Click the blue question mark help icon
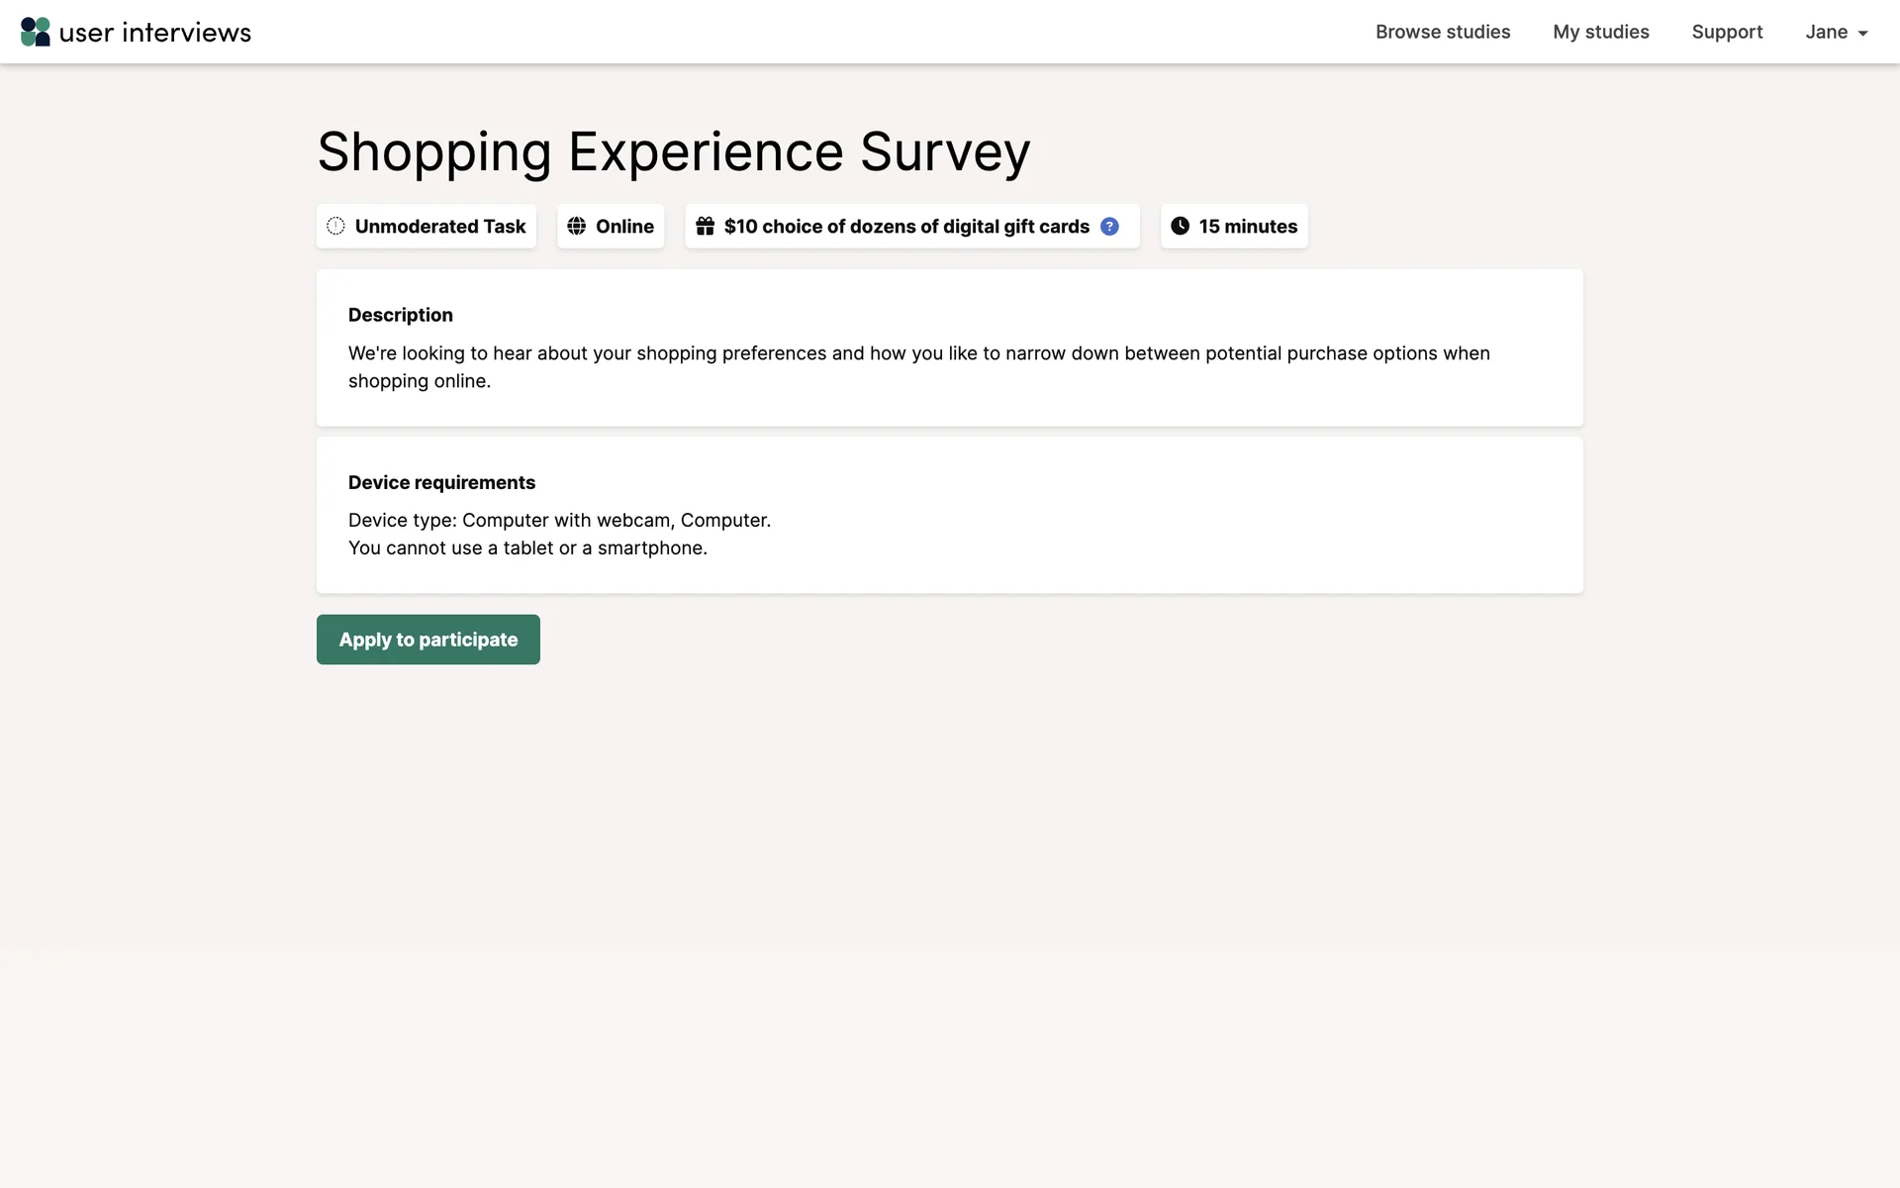1900x1188 pixels. click(1109, 227)
